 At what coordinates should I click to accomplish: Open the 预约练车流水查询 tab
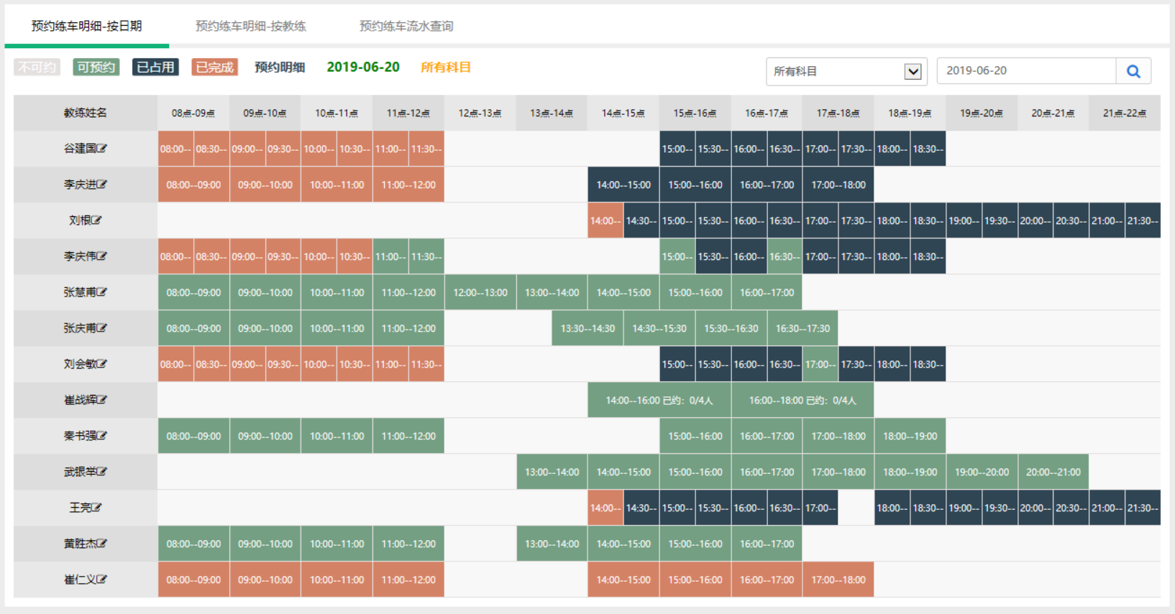[406, 26]
